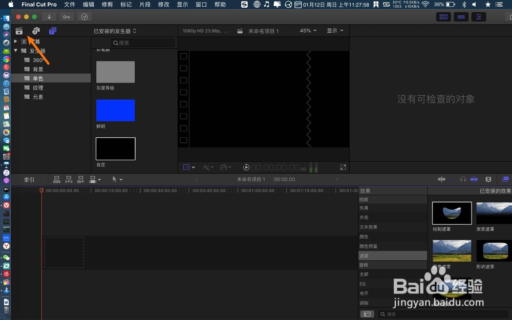512x320 pixels.
Task: Click the viewer timecode display
Action: pos(279,167)
